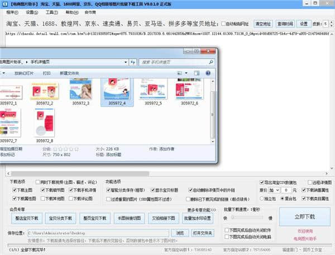Viewport: 335px width, 255px height.
Task: Select thumbnail 305972_6
Action: [x=189, y=92]
